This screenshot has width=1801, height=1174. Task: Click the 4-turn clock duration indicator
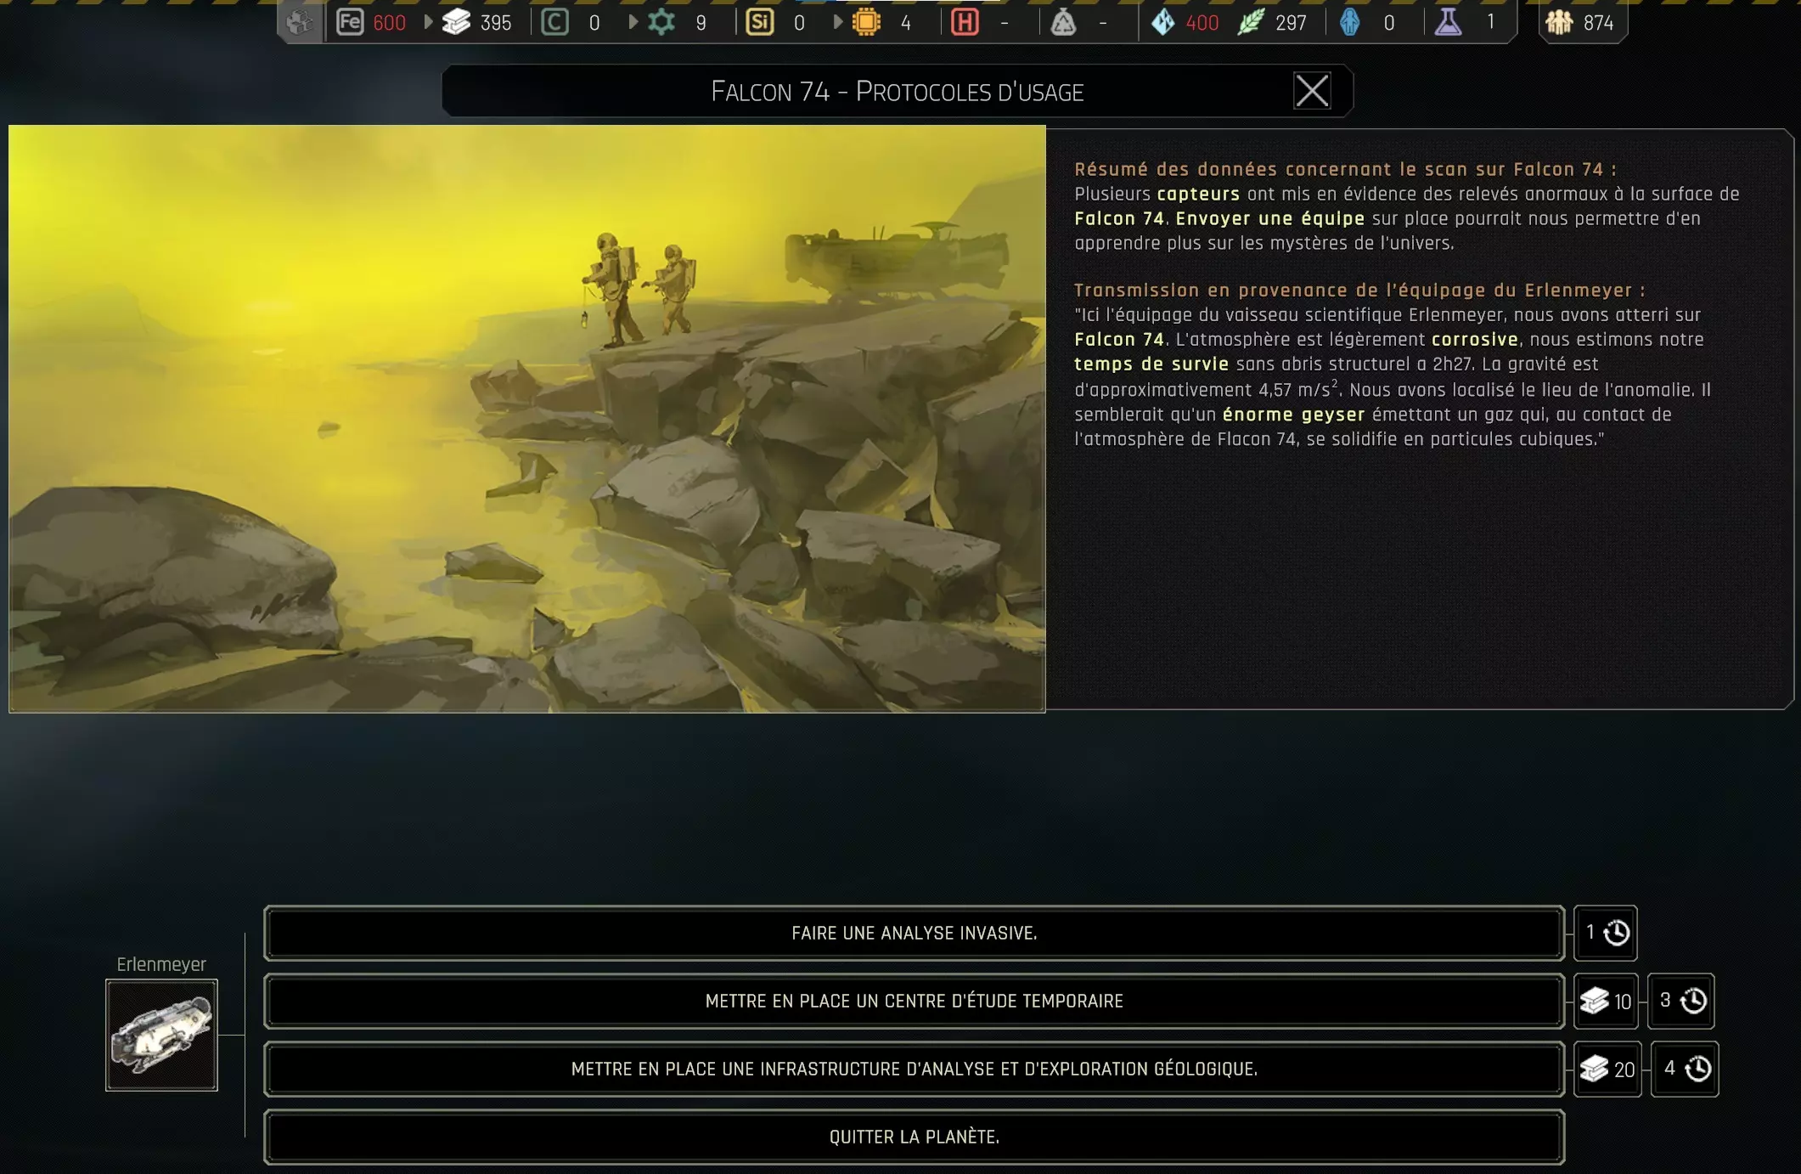coord(1685,1069)
